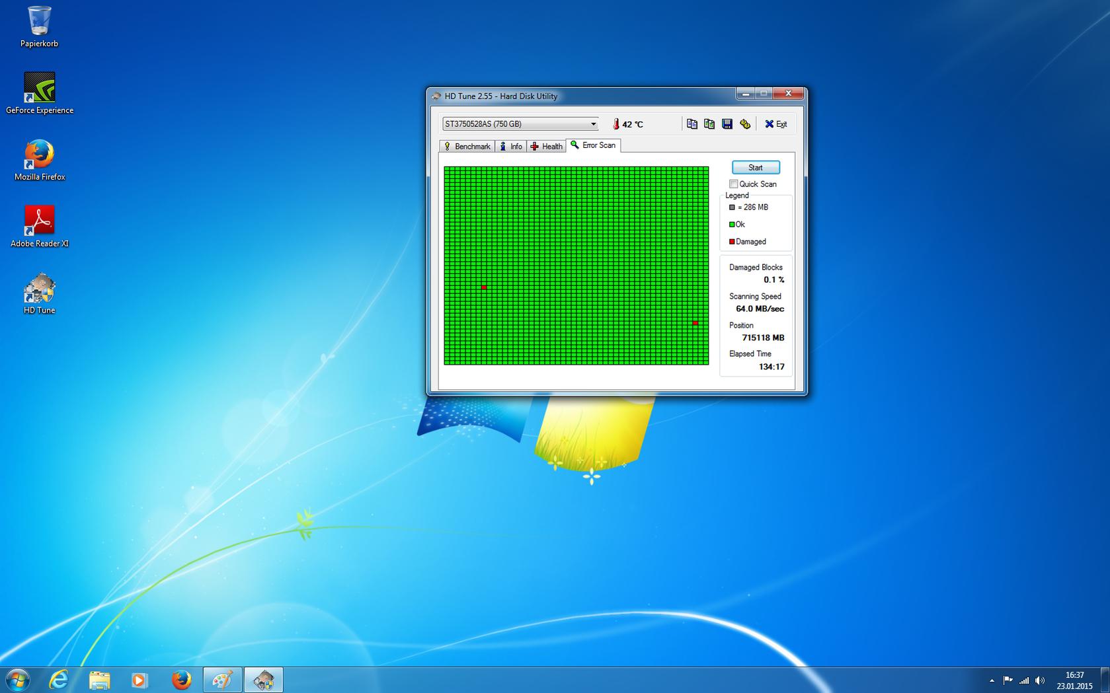Open Windows Media Player from the taskbar
Screen dimensions: 1110x693
pos(140,679)
